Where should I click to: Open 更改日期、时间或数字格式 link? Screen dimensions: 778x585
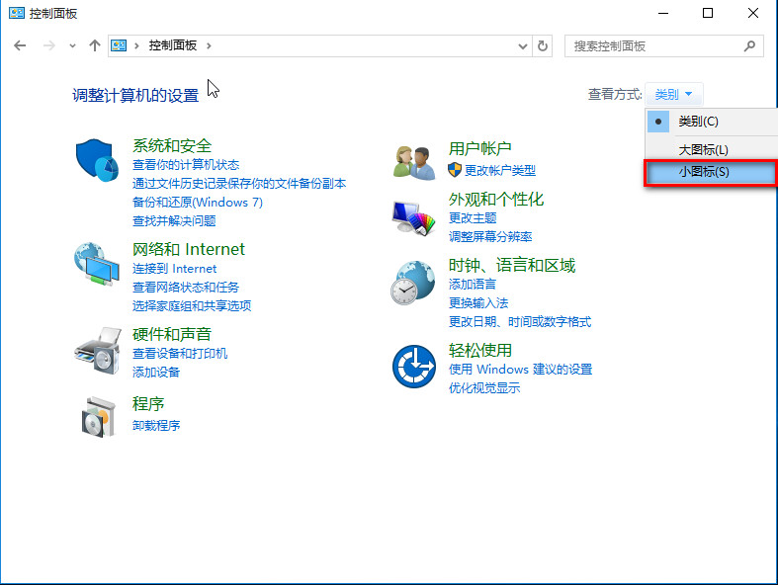click(x=520, y=322)
